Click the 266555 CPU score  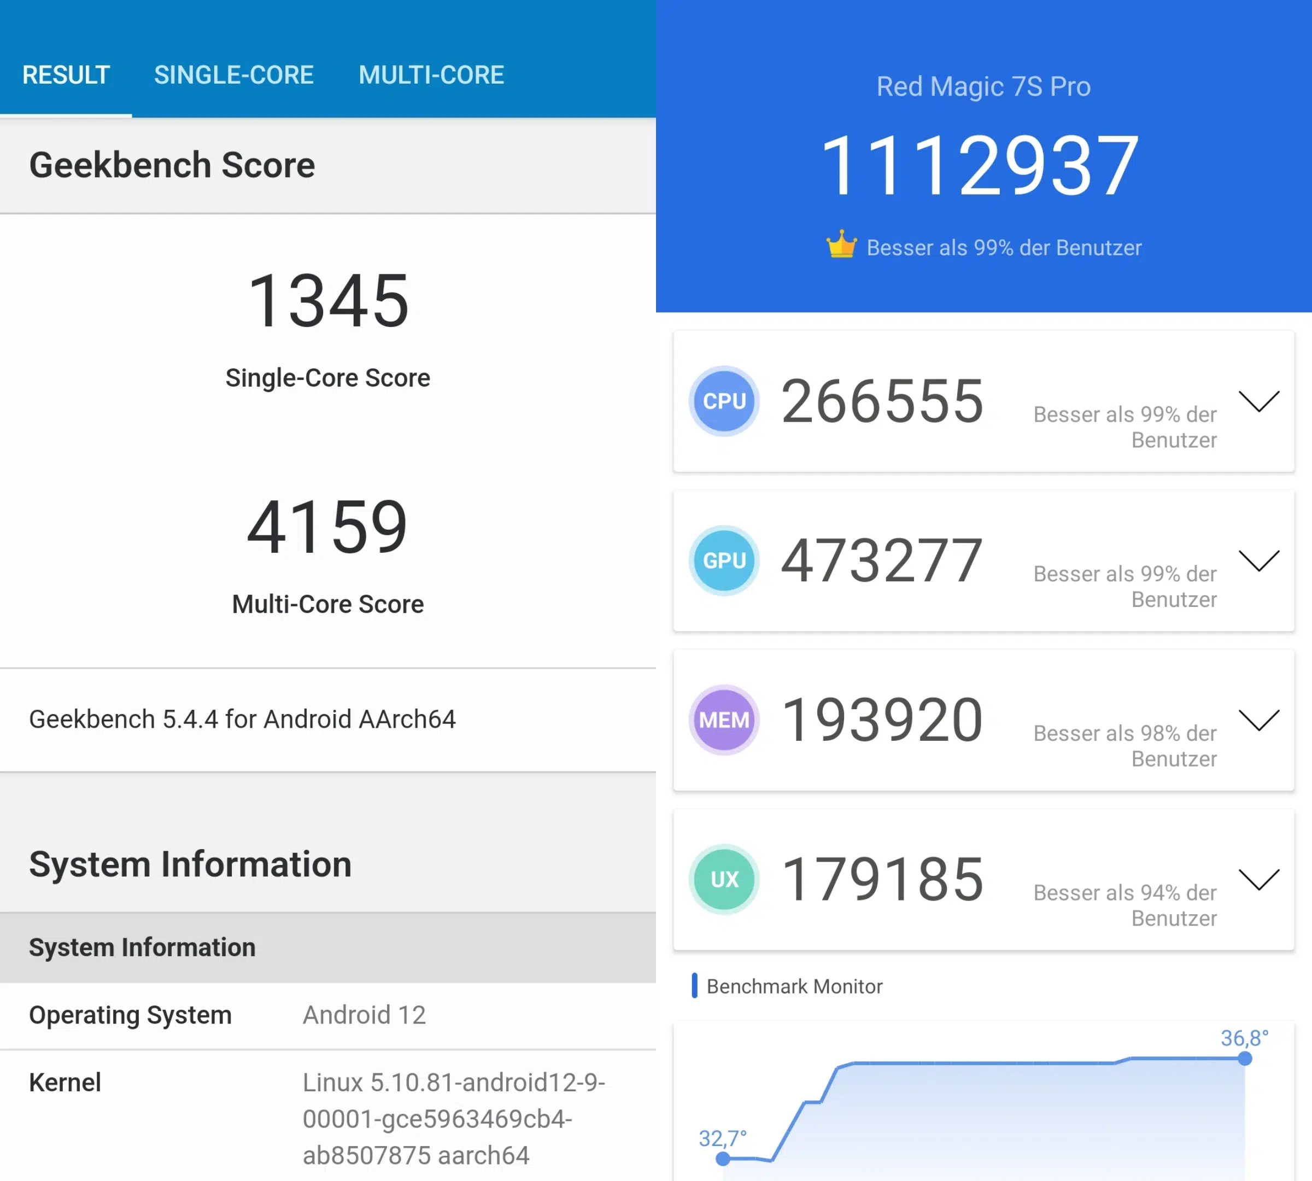(882, 401)
